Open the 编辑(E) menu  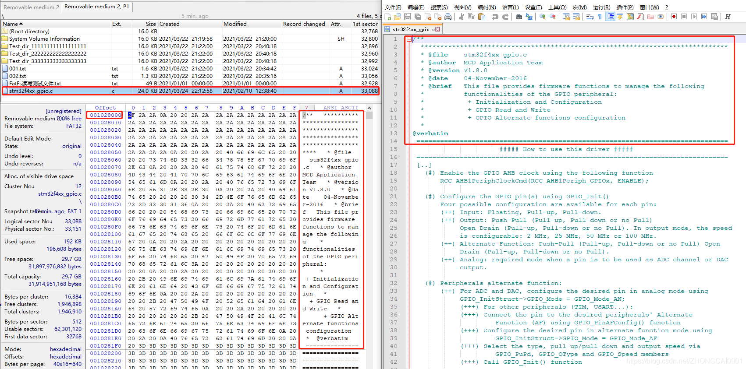coord(416,7)
